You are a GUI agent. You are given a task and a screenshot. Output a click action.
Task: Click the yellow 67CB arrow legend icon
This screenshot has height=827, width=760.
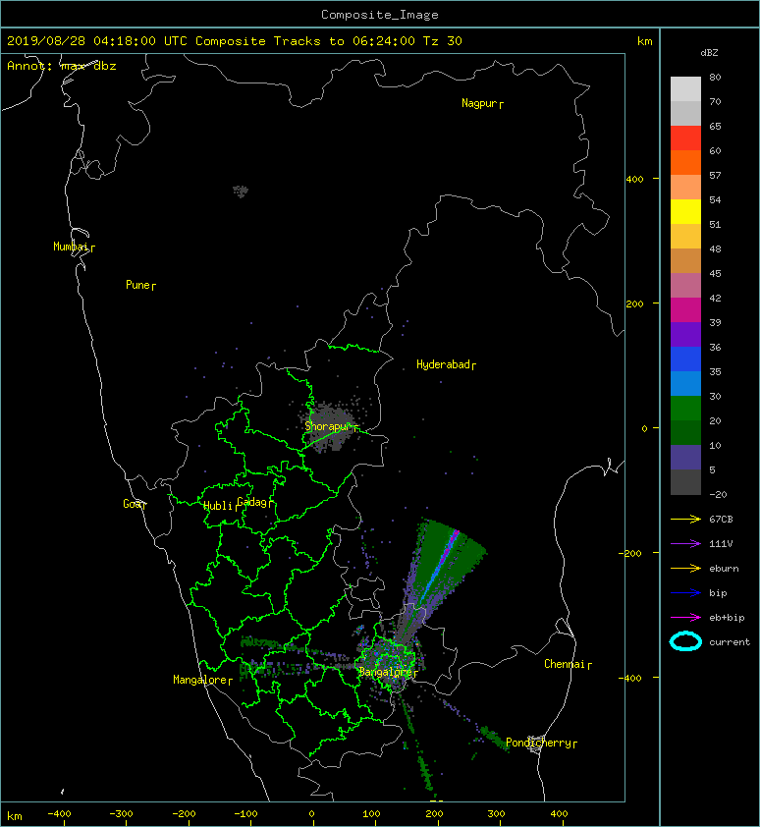click(685, 519)
